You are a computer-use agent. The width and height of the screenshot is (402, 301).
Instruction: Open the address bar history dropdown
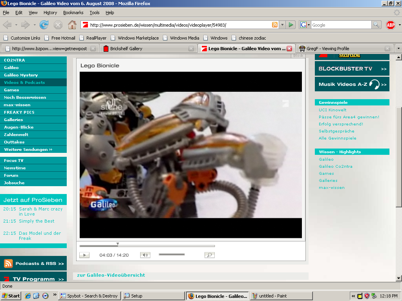click(282, 25)
